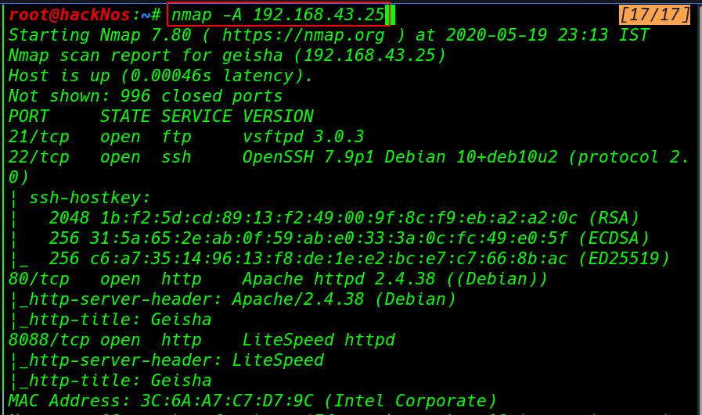Image resolution: width=702 pixels, height=415 pixels.
Task: Select the 21/tcp port entry
Action: coord(39,137)
